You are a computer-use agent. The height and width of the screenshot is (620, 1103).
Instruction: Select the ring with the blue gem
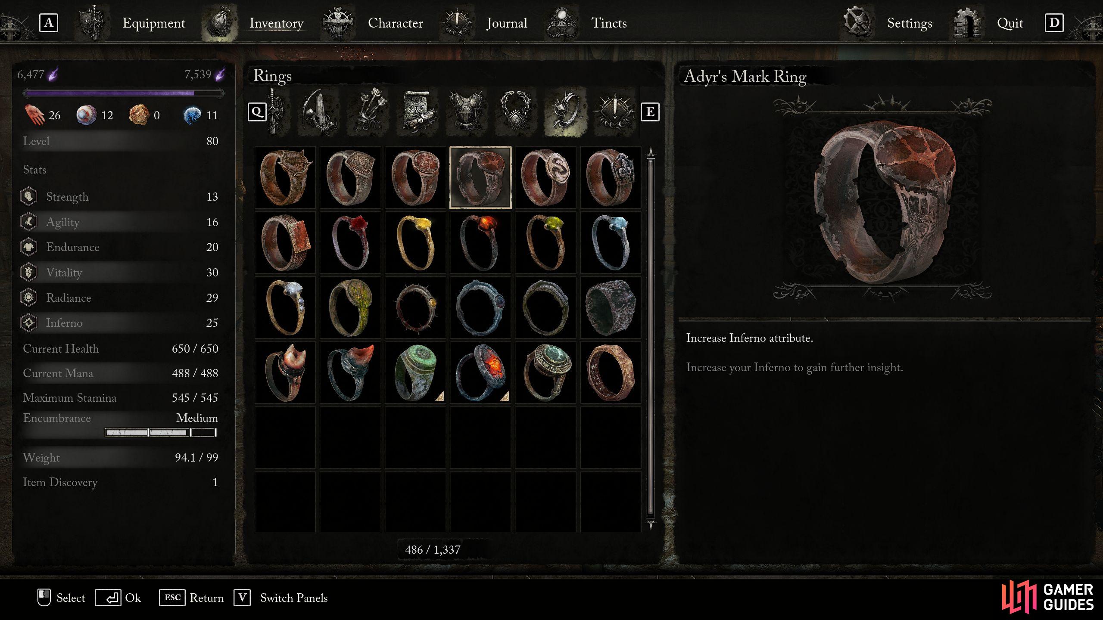coord(611,242)
